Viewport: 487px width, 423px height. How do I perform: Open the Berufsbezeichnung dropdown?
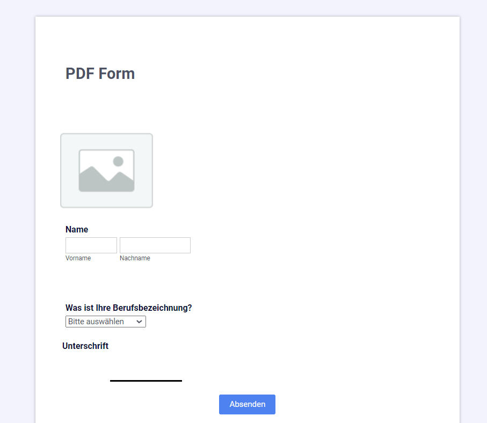[106, 322]
